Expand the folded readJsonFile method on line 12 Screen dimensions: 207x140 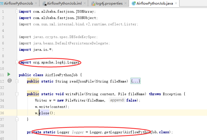17,81
